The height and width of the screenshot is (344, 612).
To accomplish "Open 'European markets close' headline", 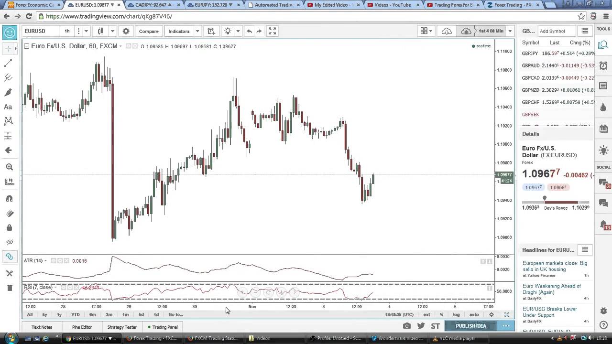I will 555,266.
